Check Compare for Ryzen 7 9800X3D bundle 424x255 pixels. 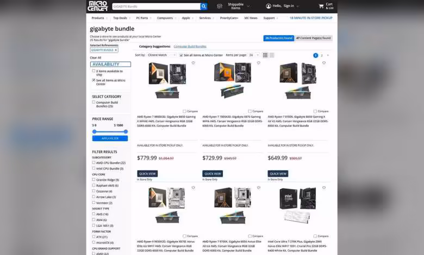[184, 111]
